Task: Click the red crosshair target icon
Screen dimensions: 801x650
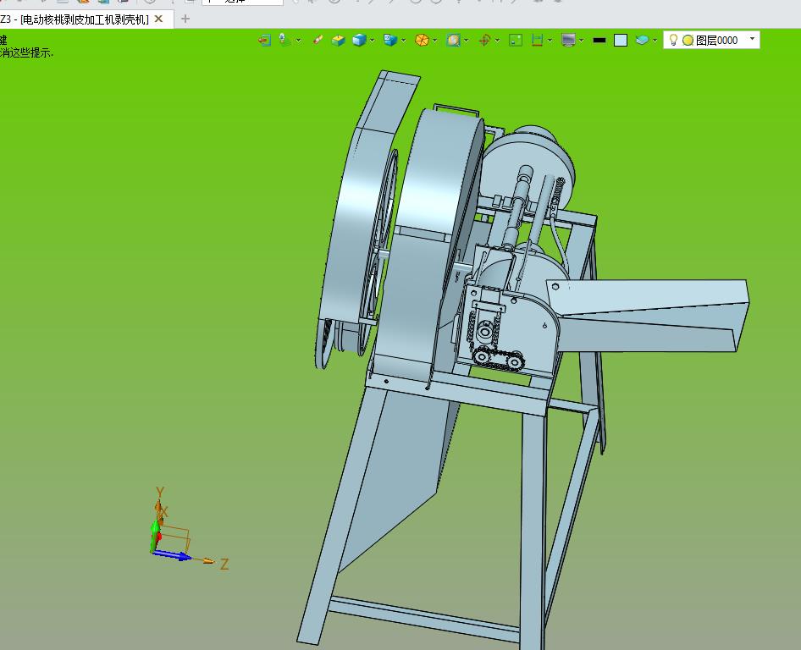Action: tap(485, 40)
